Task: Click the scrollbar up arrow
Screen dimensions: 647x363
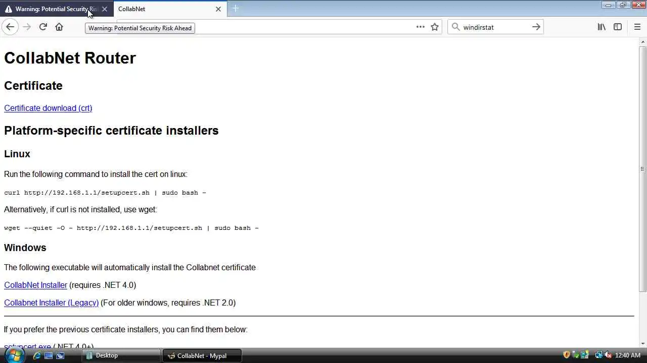Action: tap(643, 41)
